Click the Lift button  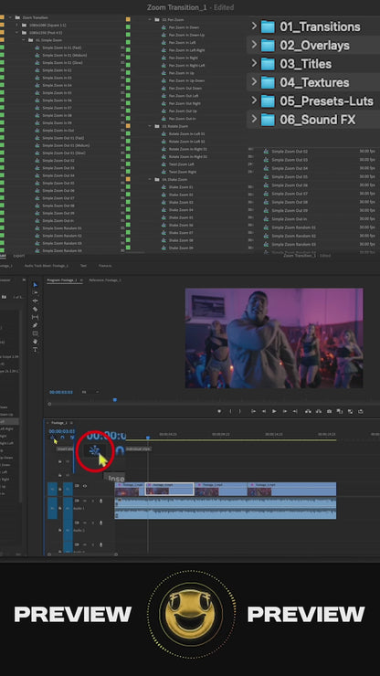[308, 411]
